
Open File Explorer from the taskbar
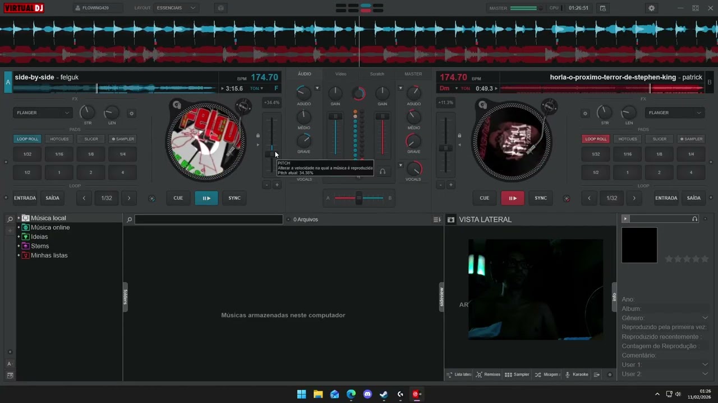(318, 394)
